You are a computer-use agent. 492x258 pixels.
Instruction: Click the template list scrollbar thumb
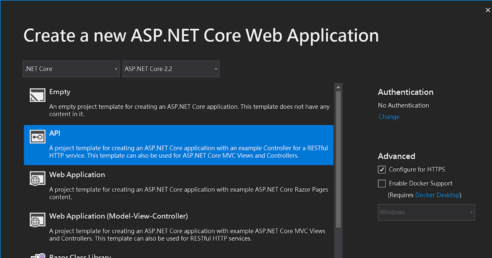click(x=338, y=159)
